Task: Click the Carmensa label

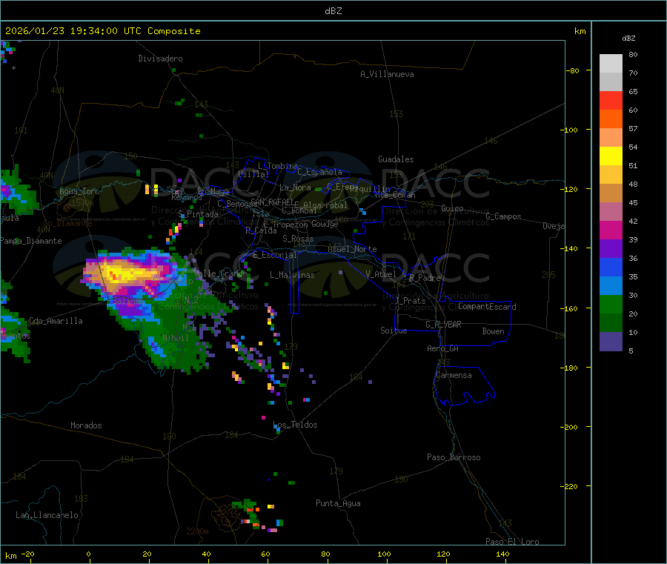Action: [454, 375]
